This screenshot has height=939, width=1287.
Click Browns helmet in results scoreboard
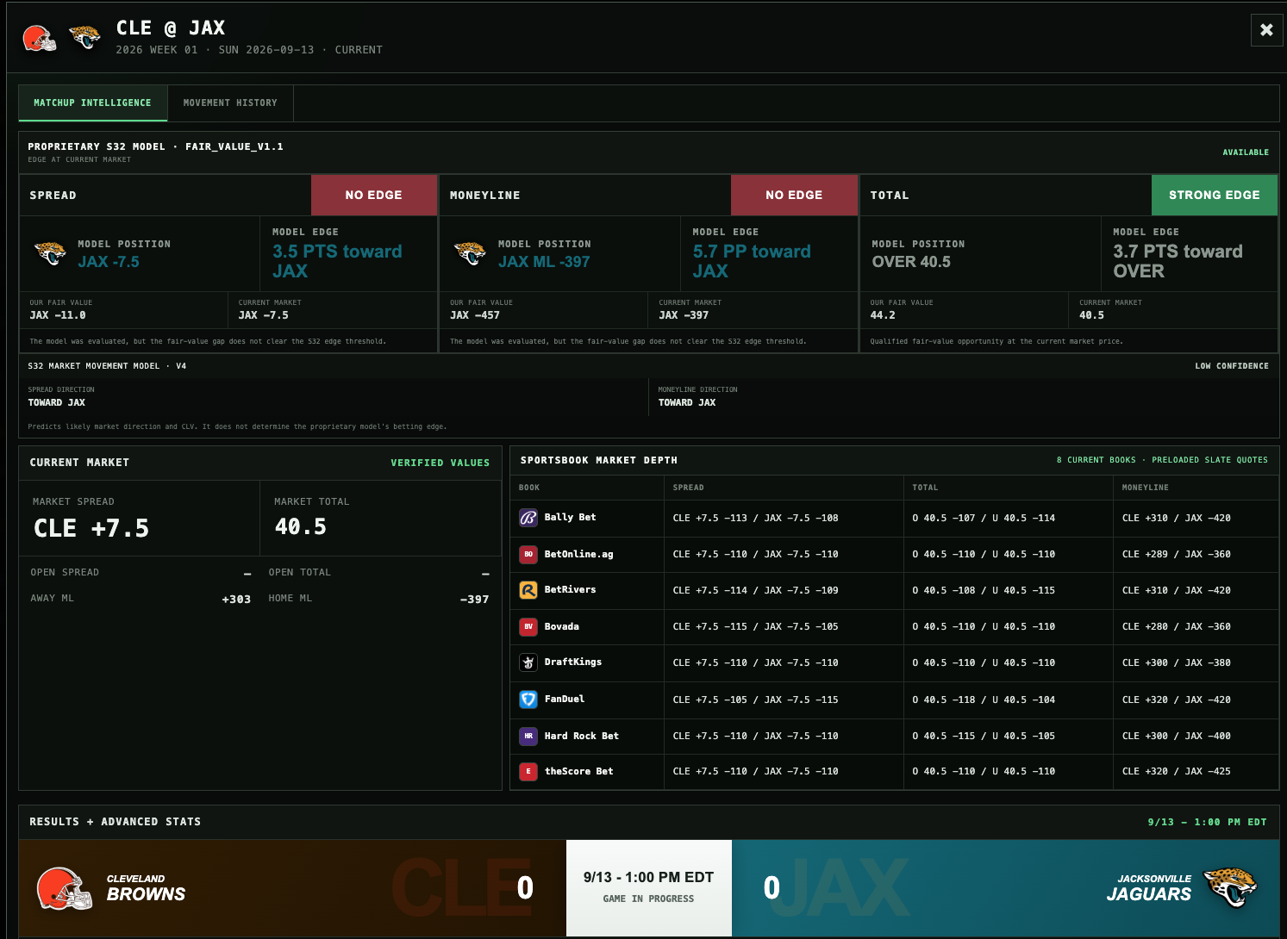[x=65, y=889]
